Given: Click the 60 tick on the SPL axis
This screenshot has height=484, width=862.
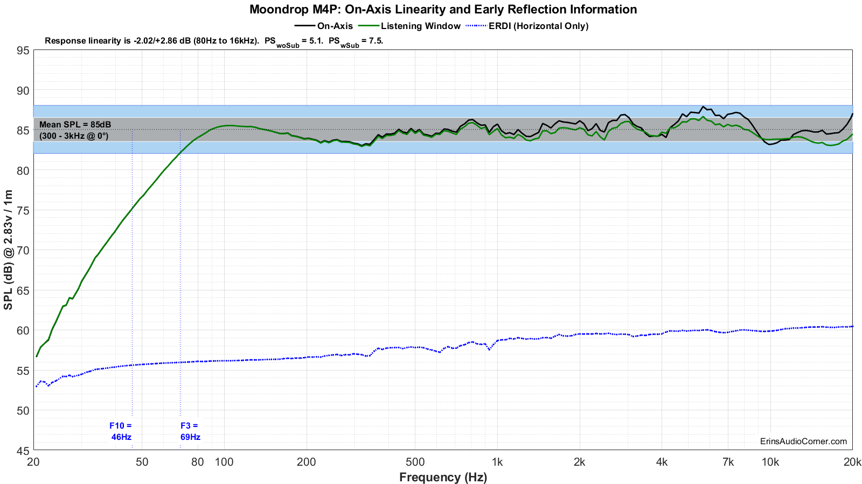Looking at the screenshot, I should 23,331.
